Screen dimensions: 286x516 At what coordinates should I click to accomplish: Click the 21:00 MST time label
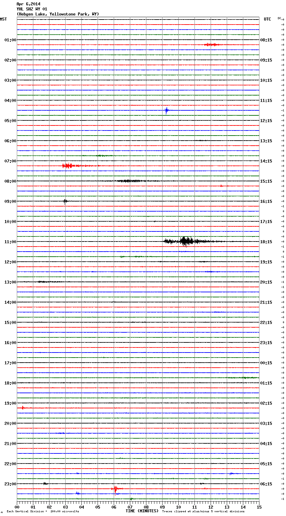point(10,444)
